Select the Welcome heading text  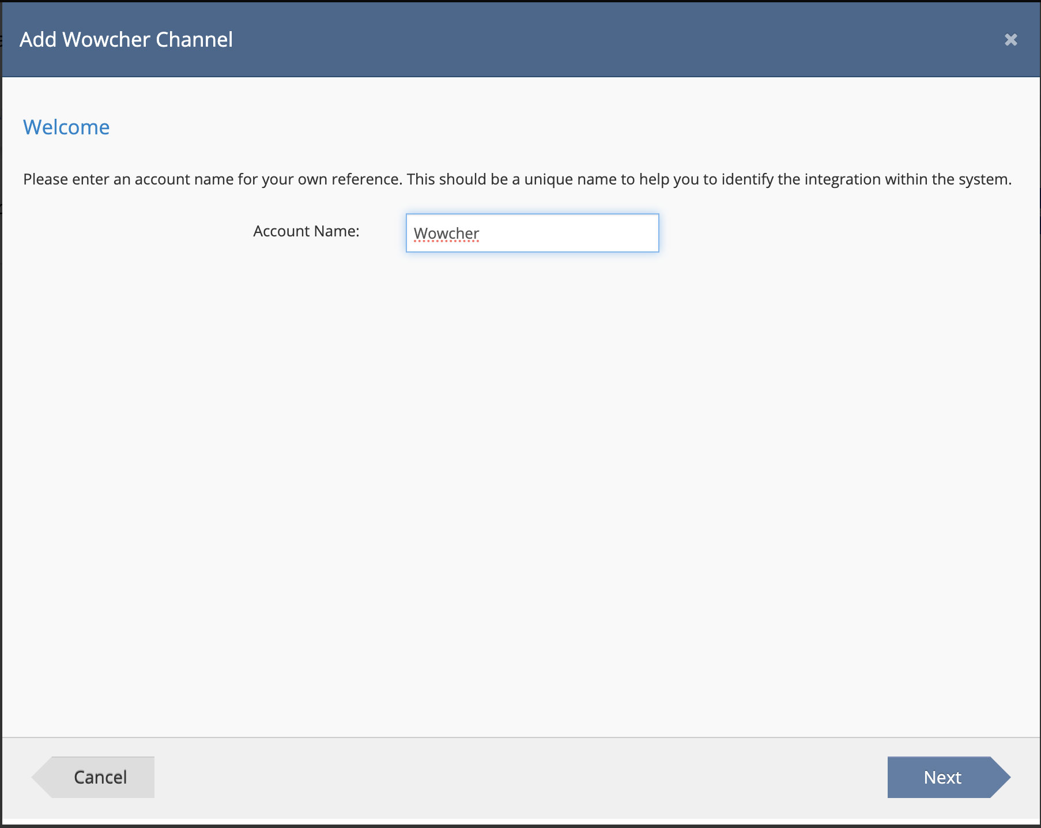click(66, 127)
